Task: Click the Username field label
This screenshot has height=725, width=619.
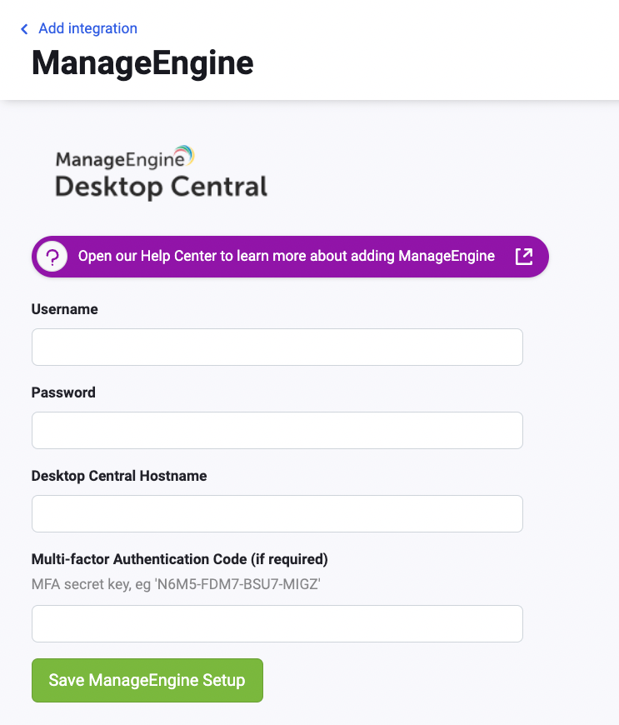Action: [x=64, y=309]
